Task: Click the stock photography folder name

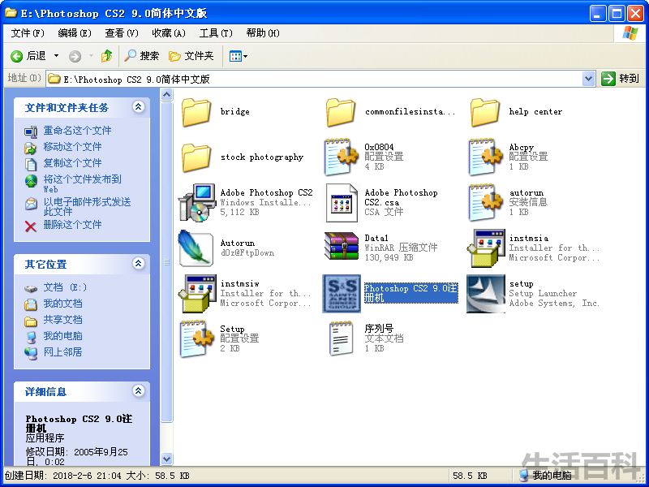Action: [262, 157]
